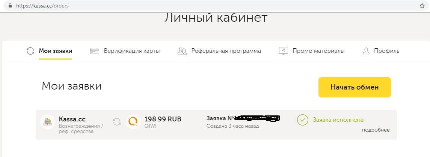430x157 pixels.
Task: Bookmark this page with the star icon
Action: click(422, 6)
